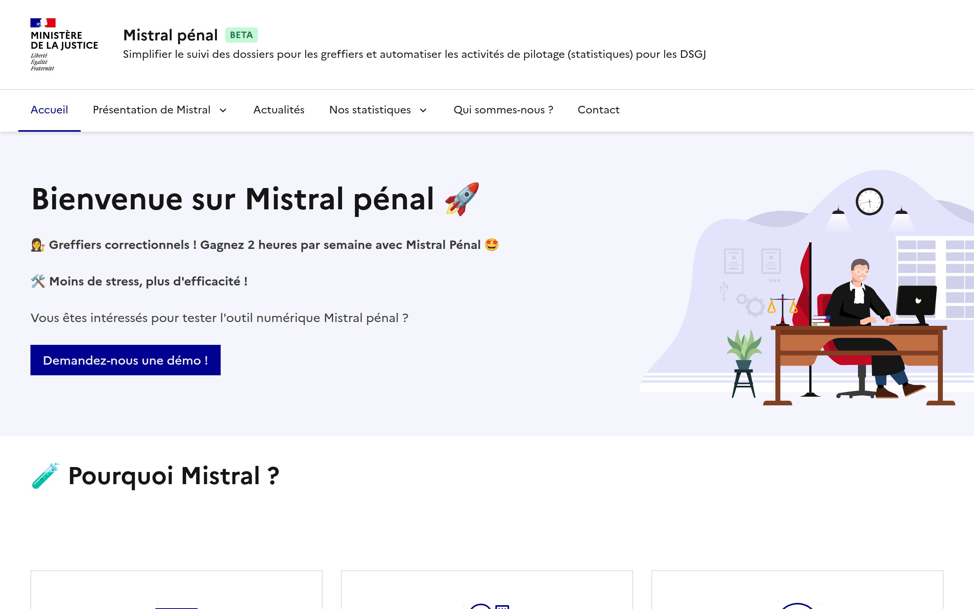Screen dimensions: 974x609
Task: Click the Ministère de la Justice logo
Action: click(64, 45)
